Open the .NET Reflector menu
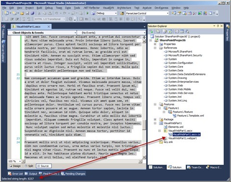231x182 pixels. pos(91,8)
